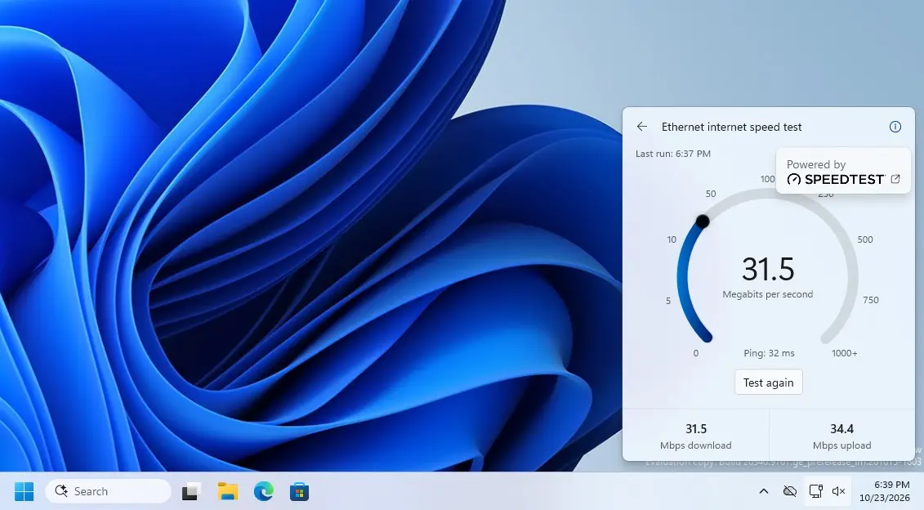924x510 pixels.
Task: Open the info icon in speed test panel
Action: click(895, 127)
